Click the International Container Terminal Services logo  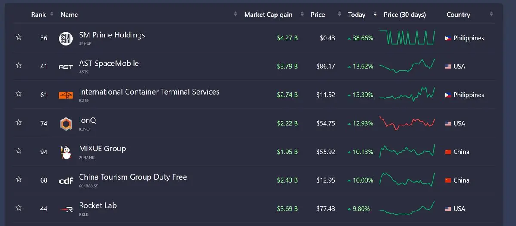pos(66,95)
